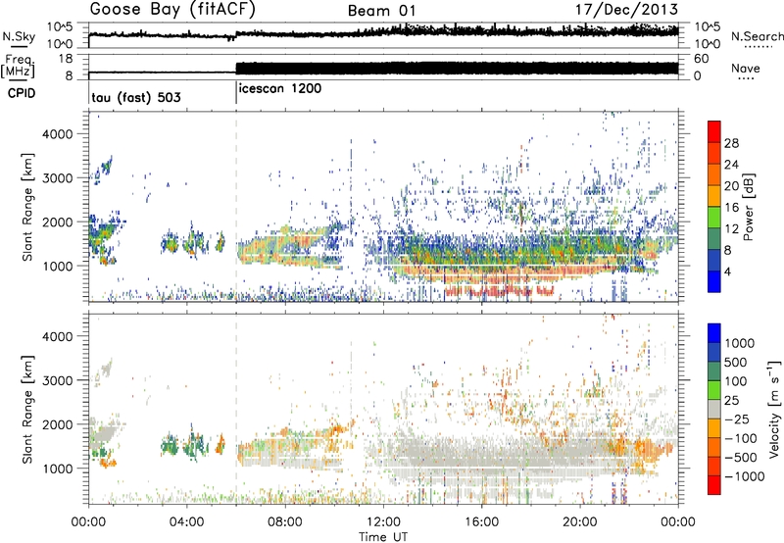
Task: Select the "Beam 01" heading text
Action: 381,11
